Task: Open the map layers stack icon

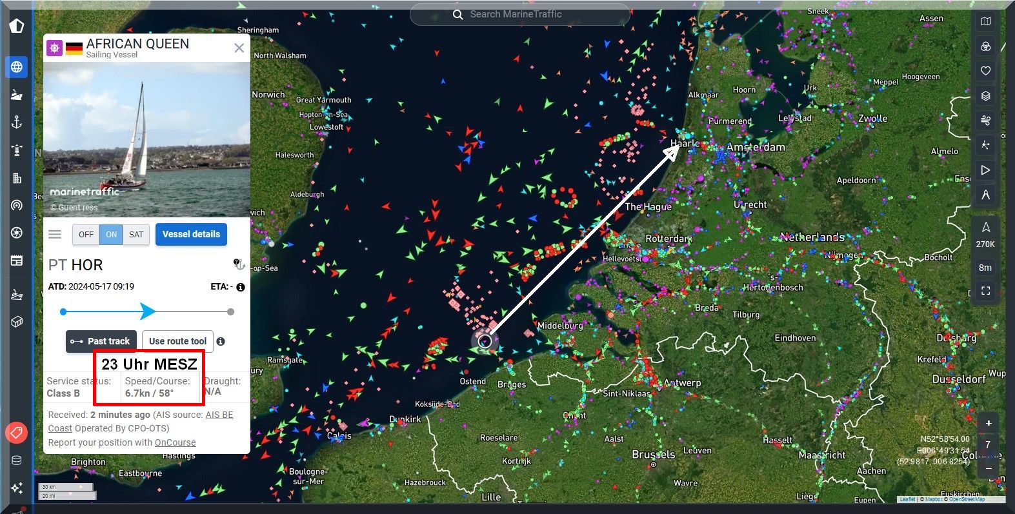Action: click(x=985, y=96)
